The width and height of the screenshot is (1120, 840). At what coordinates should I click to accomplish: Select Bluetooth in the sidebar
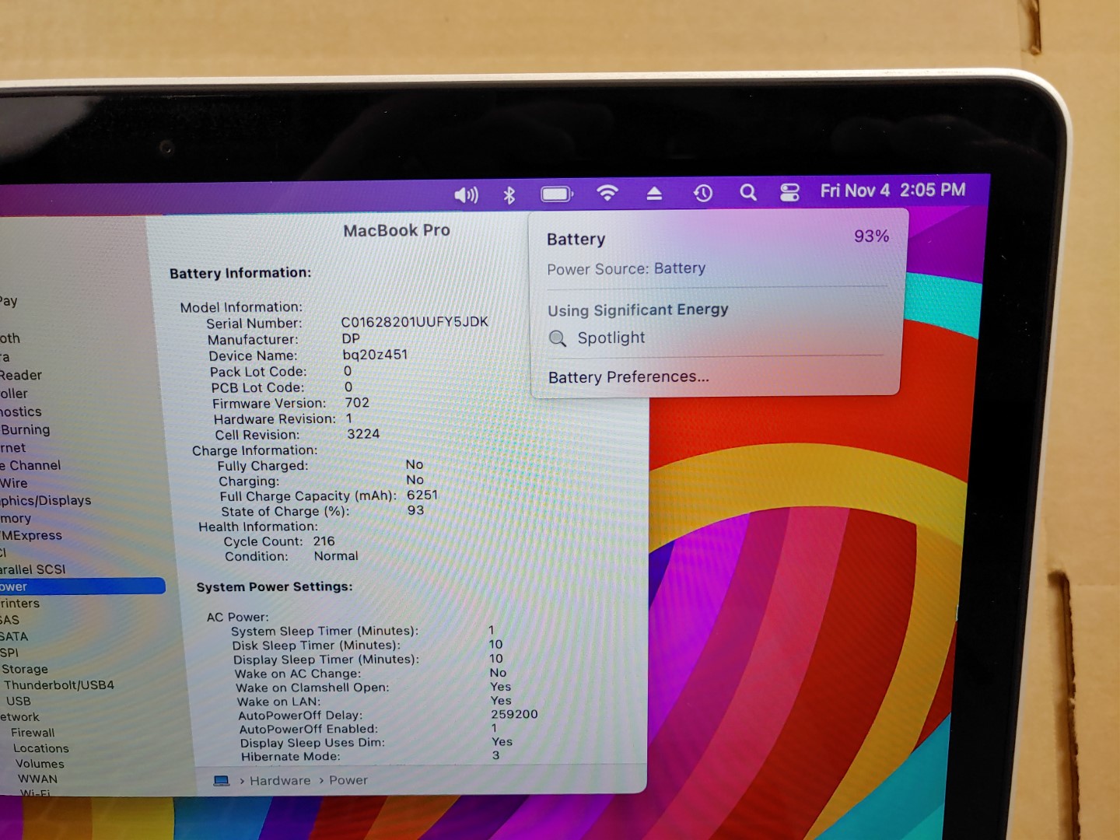(10, 338)
